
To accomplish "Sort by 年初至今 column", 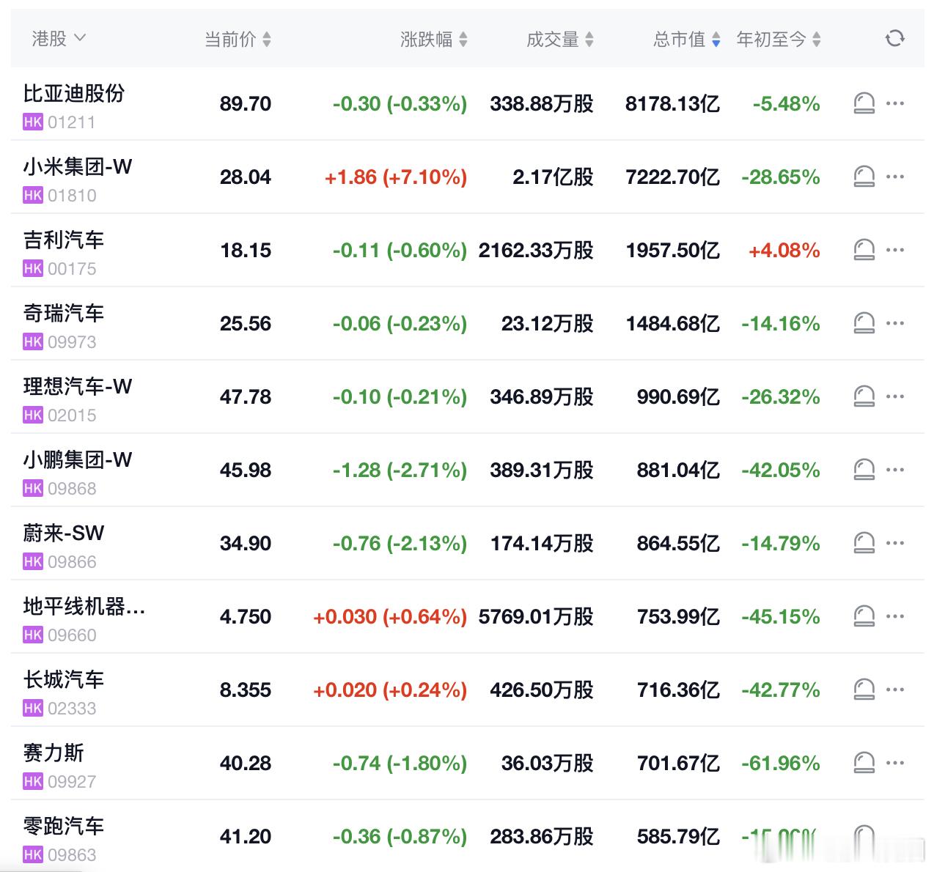I will [x=779, y=39].
